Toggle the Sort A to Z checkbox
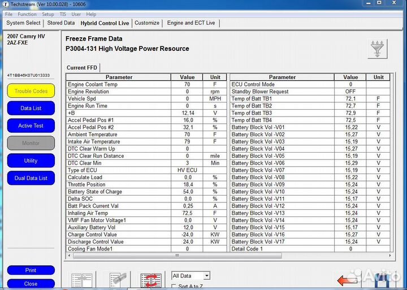 coord(174,287)
